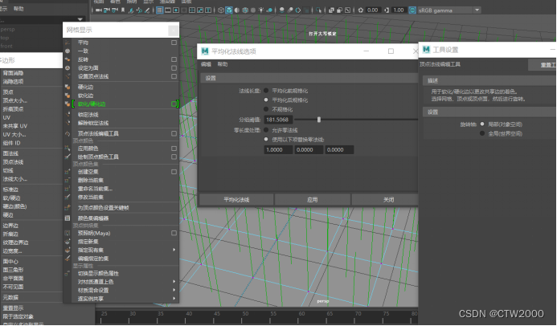Screen dimensions: 557x326
Task: Open option box for 预照明(Maya)
Action: coord(174,233)
